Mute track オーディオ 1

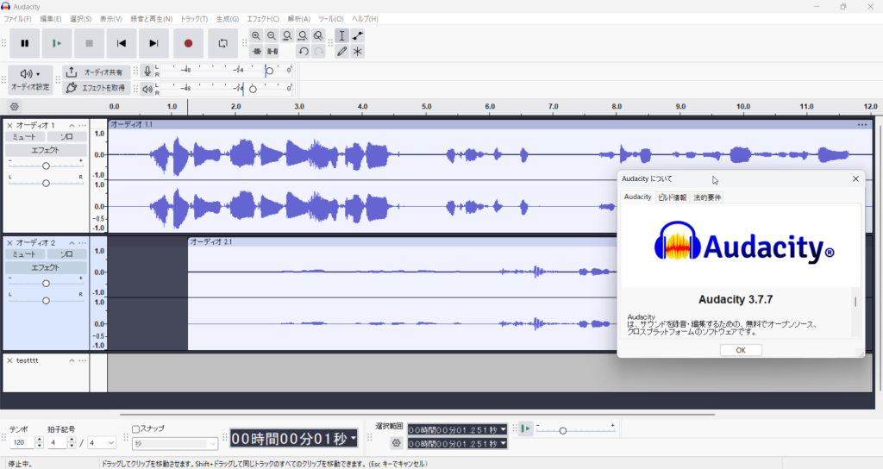(24, 137)
